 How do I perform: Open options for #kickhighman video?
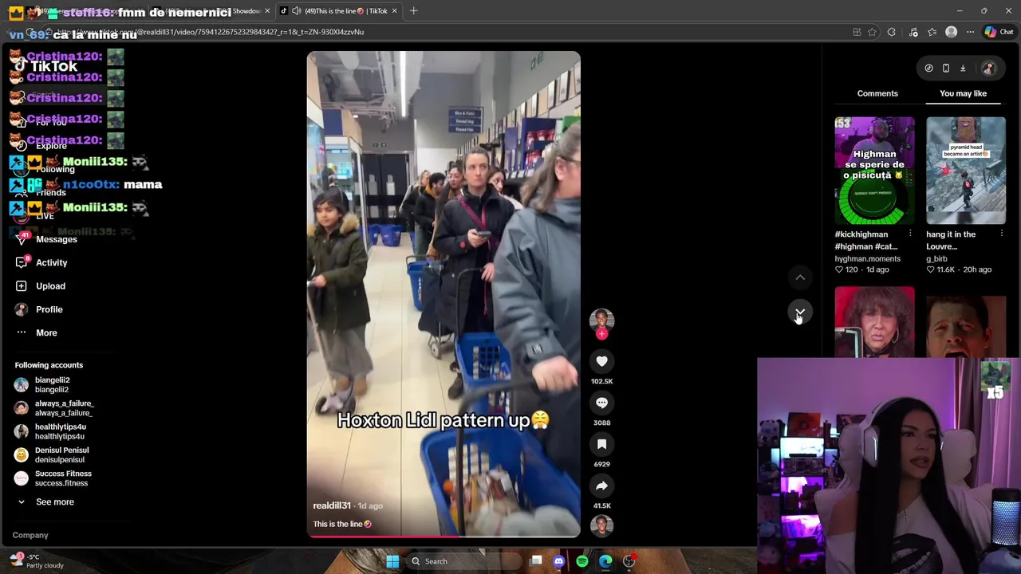pos(910,234)
